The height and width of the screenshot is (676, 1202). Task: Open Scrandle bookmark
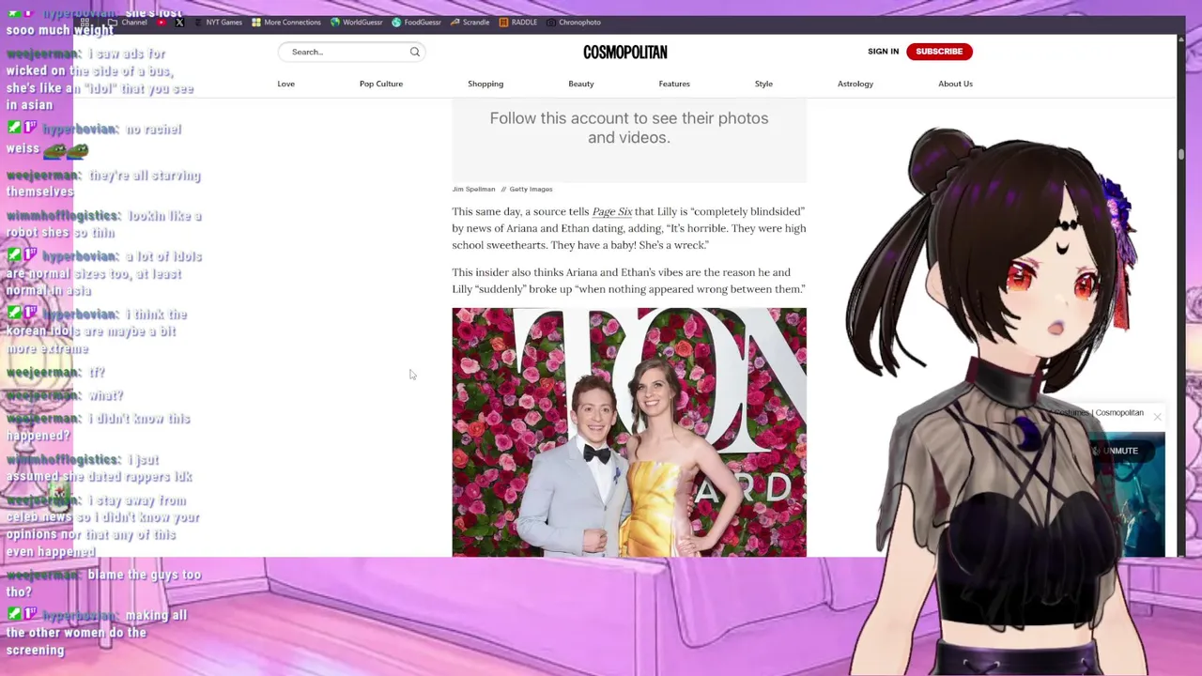click(x=470, y=23)
